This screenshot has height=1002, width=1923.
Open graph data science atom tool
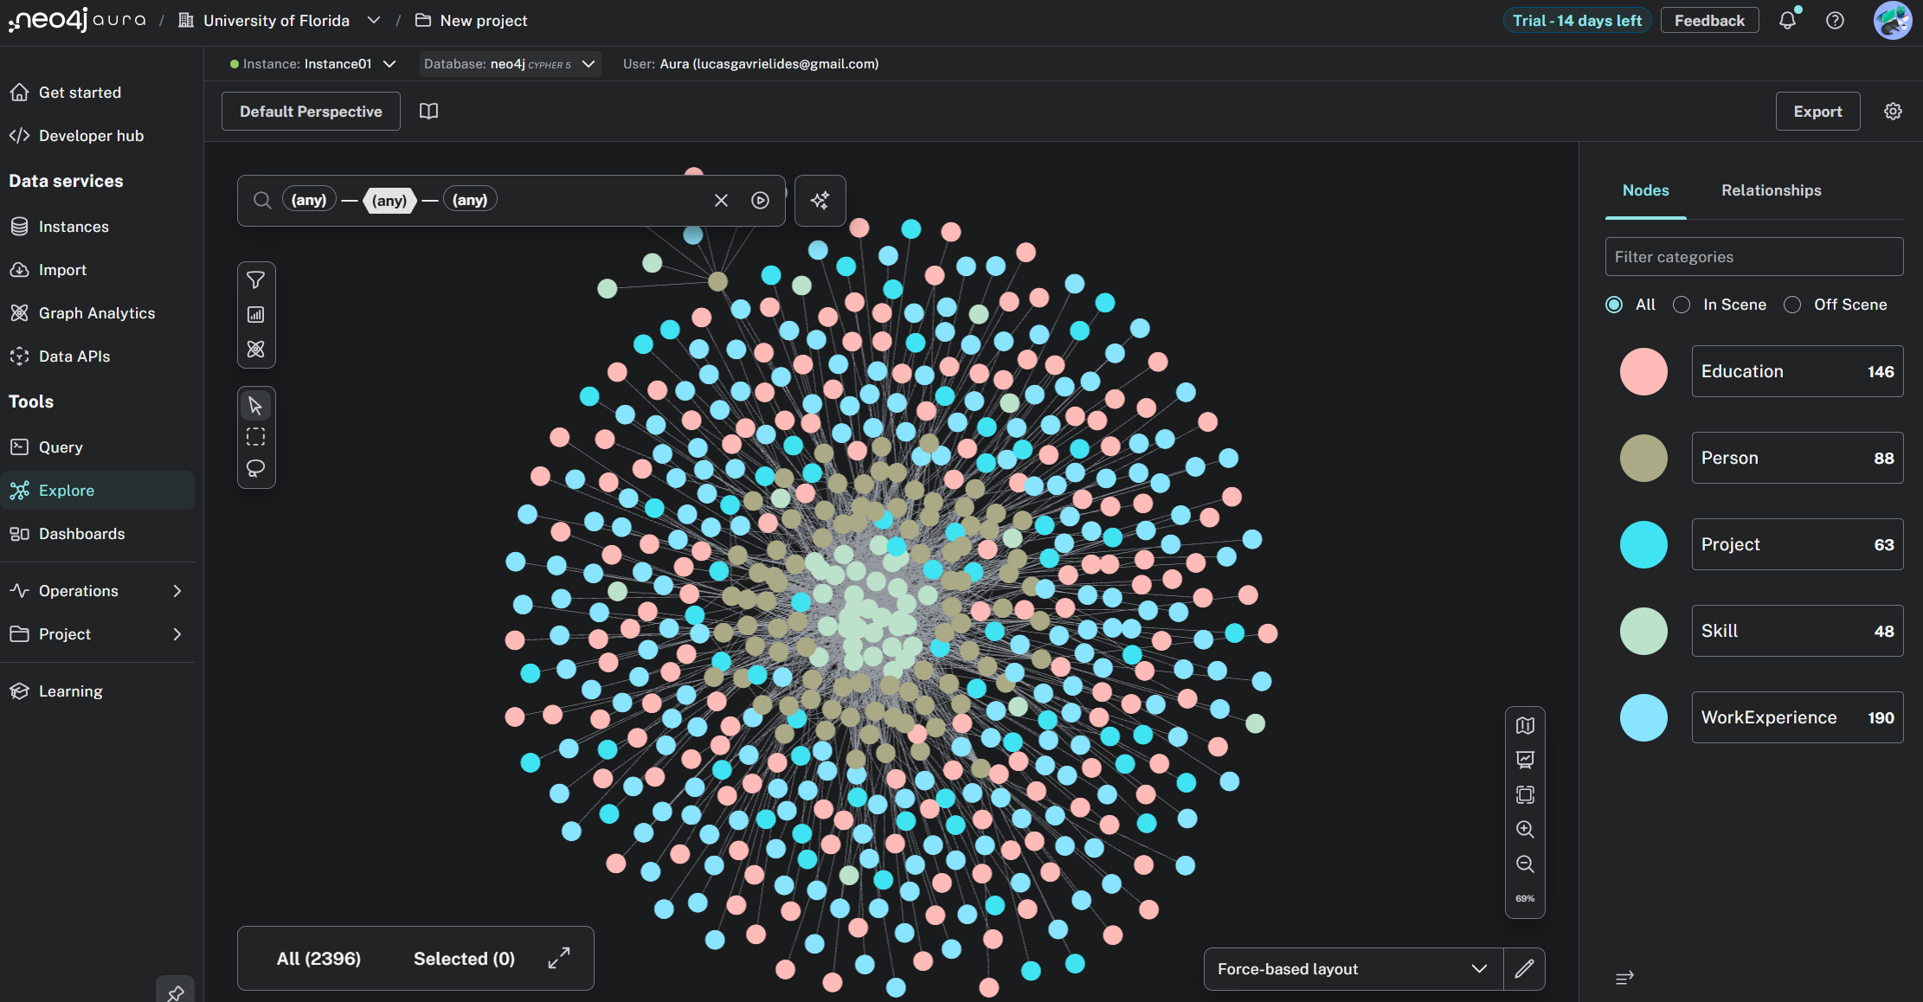pos(255,350)
